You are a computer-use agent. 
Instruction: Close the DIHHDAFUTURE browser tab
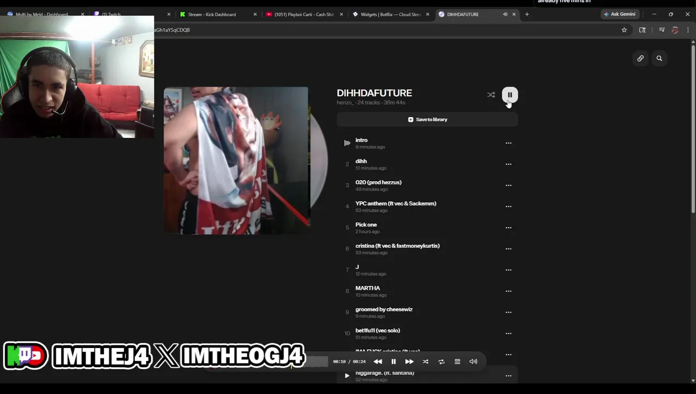[x=514, y=14]
